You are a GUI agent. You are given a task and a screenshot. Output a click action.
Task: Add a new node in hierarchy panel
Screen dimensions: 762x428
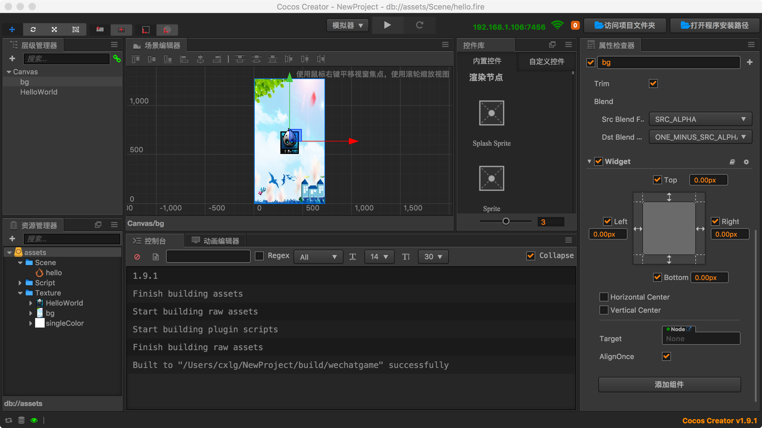(12, 59)
